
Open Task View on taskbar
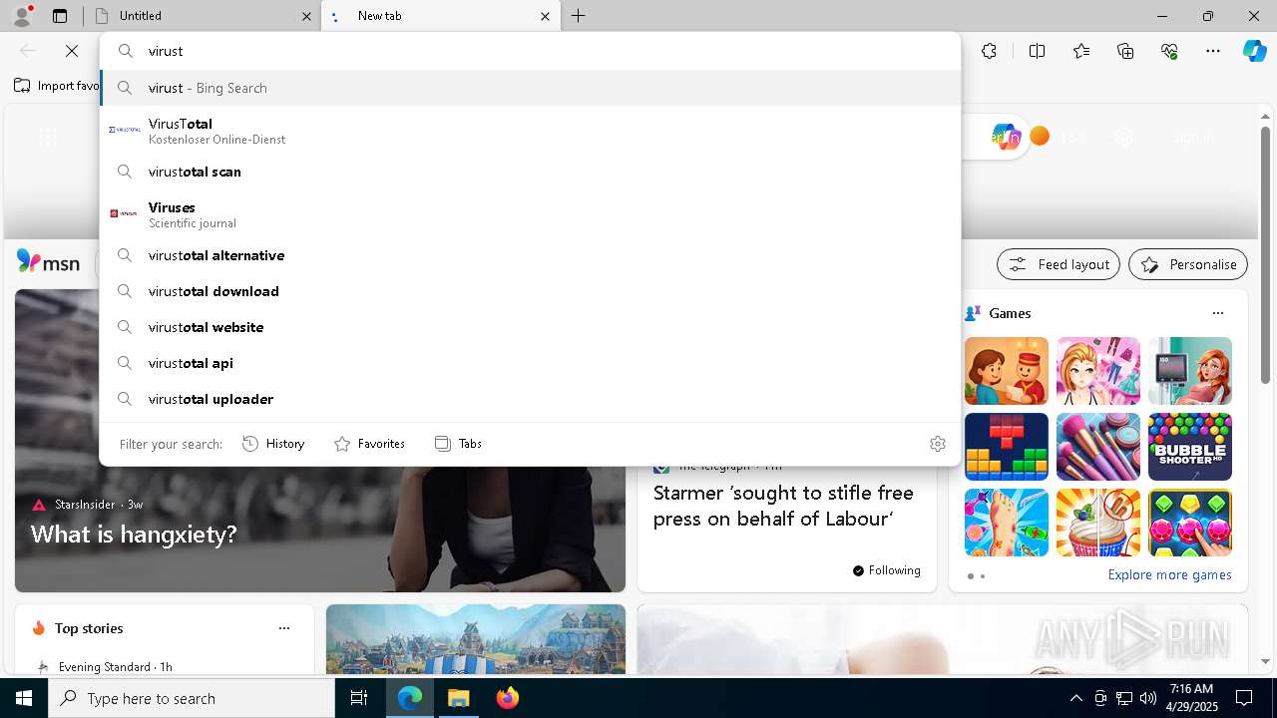pyautogui.click(x=359, y=698)
